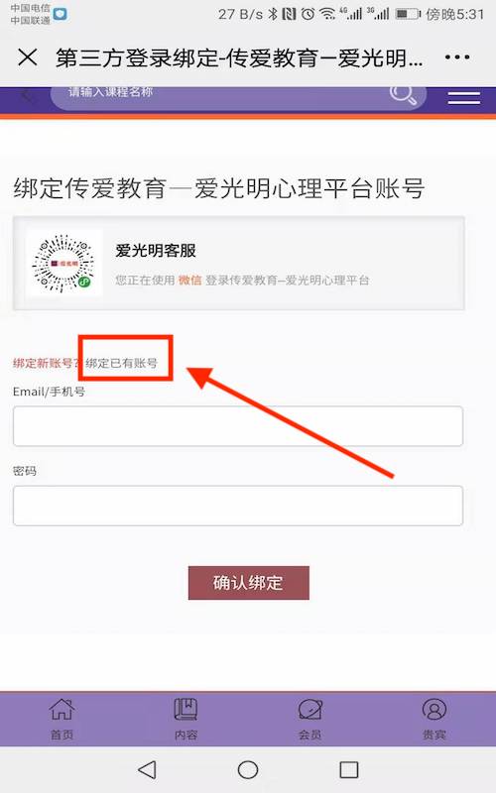Open the hamburger menu icon

464,98
